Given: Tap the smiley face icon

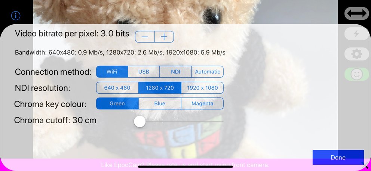Looking at the screenshot, I should 356,74.
